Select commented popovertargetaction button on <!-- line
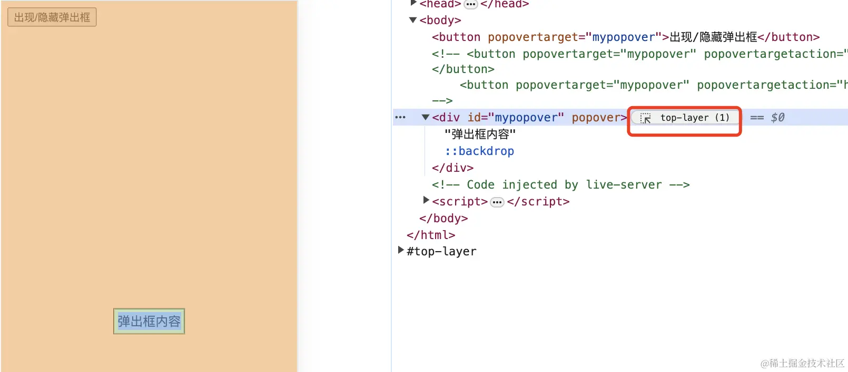The image size is (848, 372). 639,54
